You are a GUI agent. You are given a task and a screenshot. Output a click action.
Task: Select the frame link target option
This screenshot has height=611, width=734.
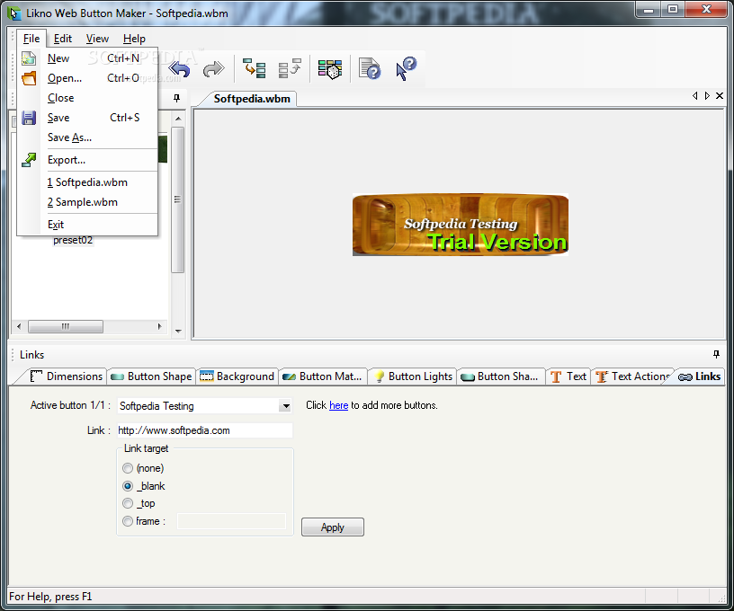pyautogui.click(x=128, y=521)
